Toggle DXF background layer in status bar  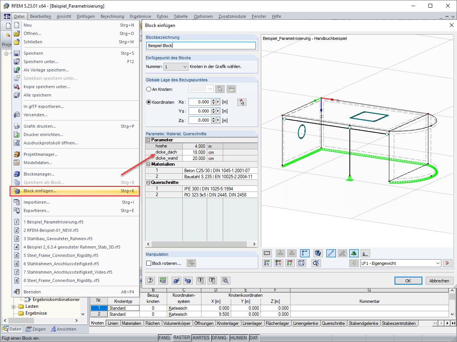[254, 337]
